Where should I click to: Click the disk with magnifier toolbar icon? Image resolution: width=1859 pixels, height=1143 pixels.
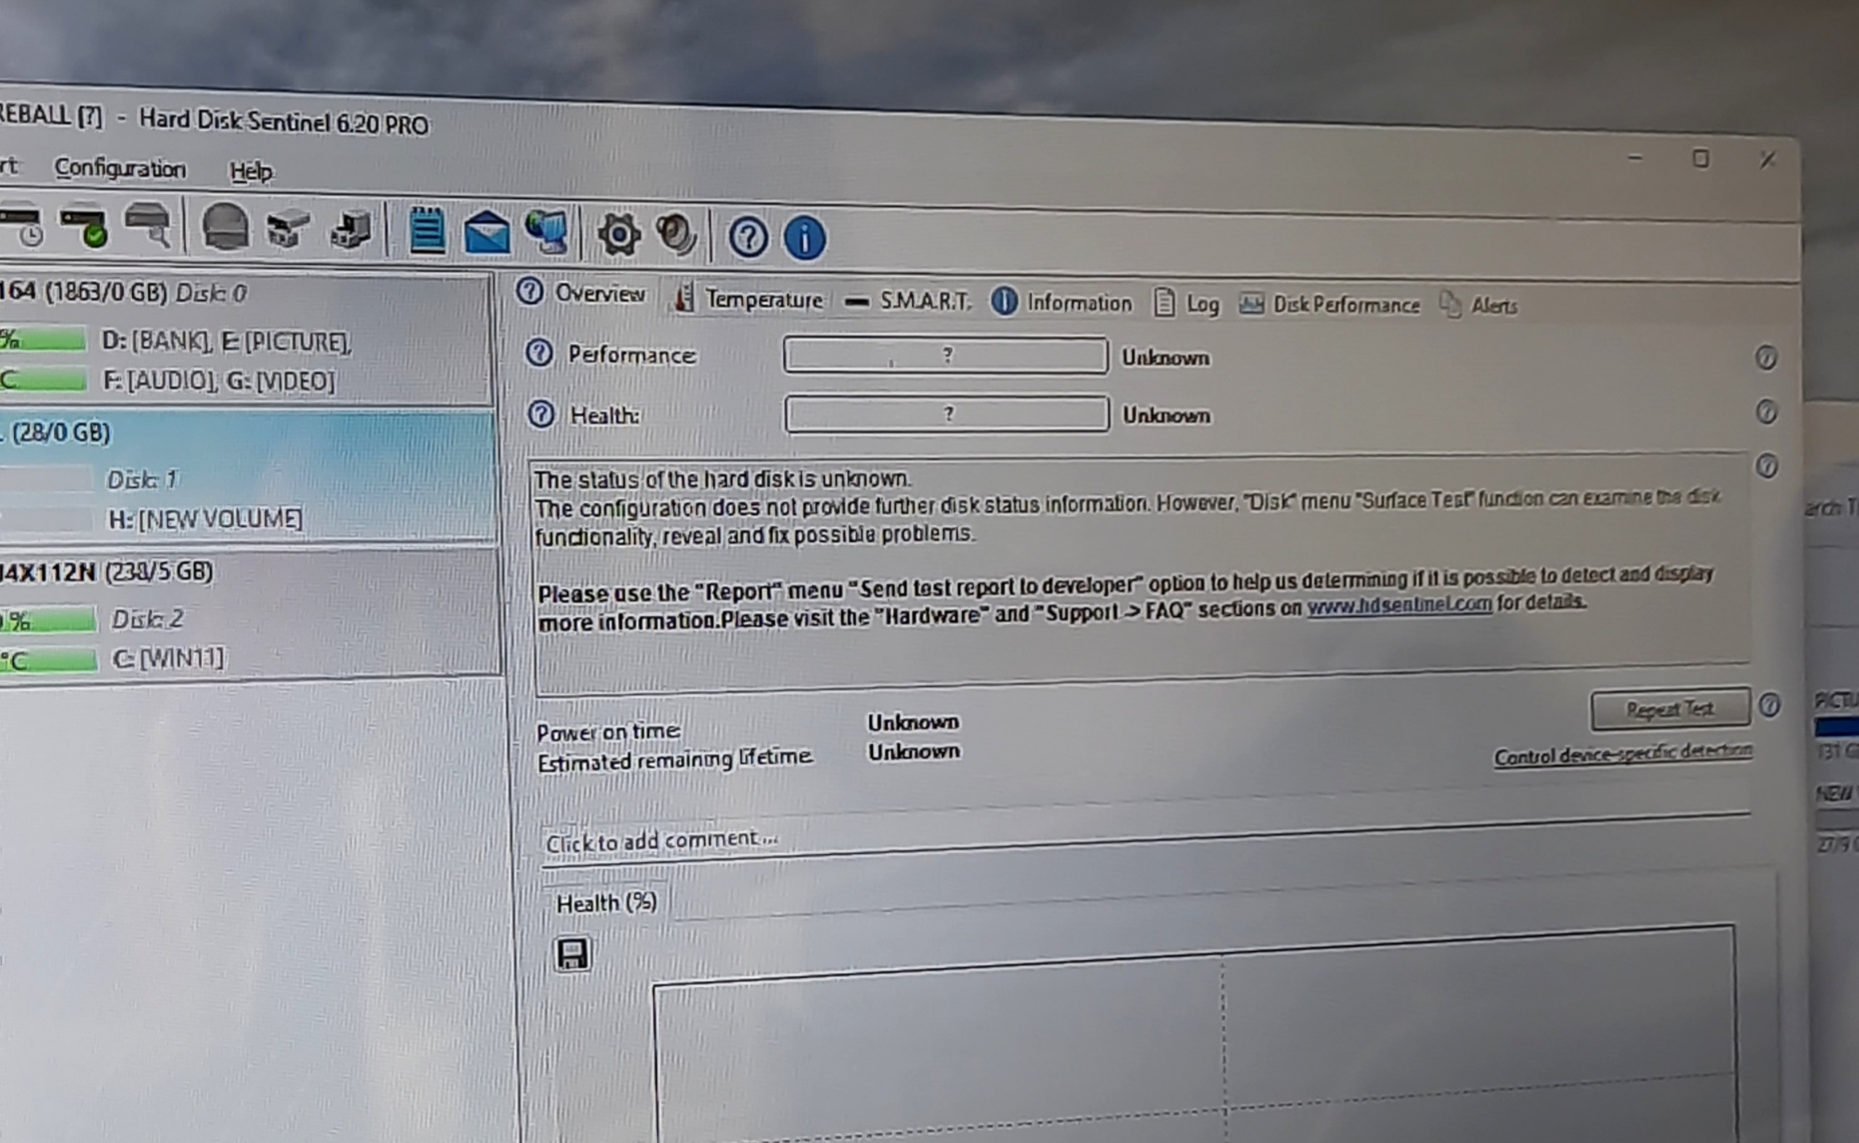(148, 225)
